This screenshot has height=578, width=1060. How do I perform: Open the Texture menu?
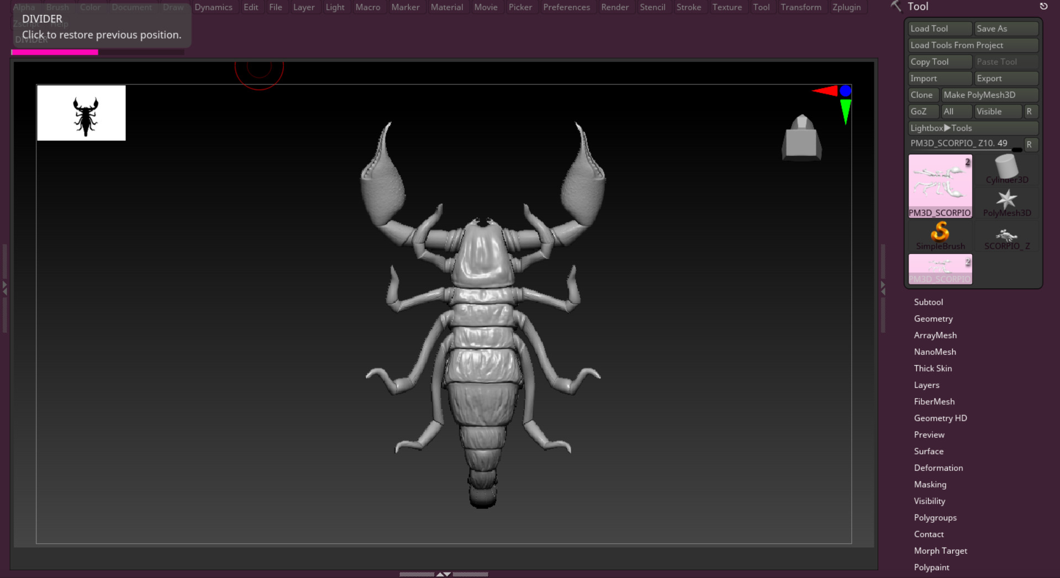[727, 7]
